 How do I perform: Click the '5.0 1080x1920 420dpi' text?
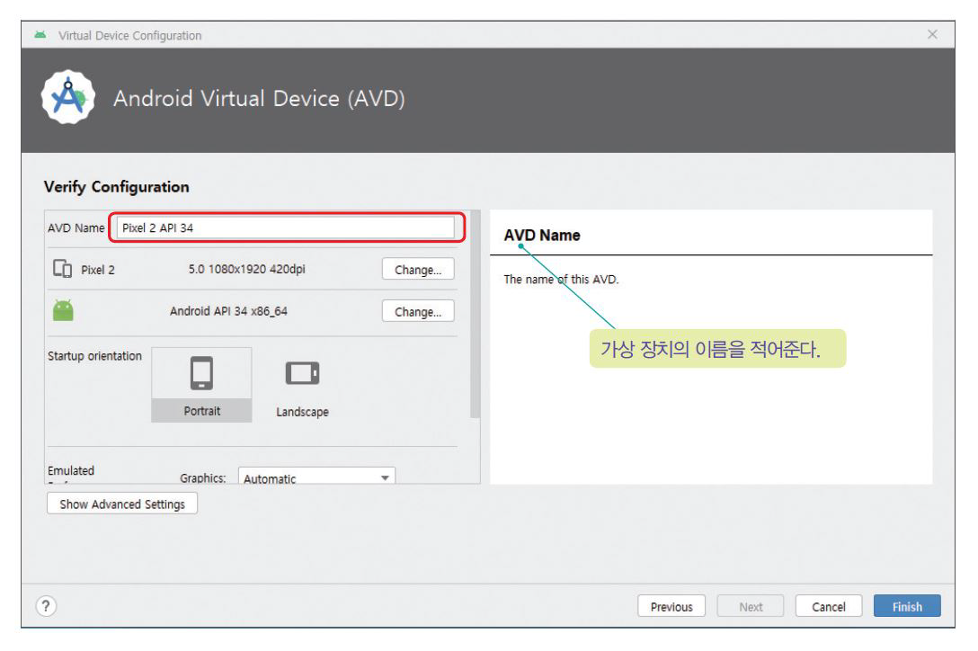pyautogui.click(x=247, y=269)
